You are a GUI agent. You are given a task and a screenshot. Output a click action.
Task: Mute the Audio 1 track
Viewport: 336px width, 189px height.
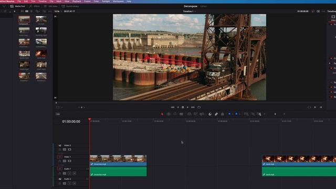click(x=75, y=173)
